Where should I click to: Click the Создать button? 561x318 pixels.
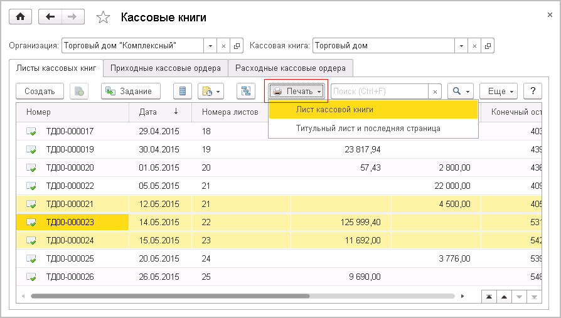[40, 91]
